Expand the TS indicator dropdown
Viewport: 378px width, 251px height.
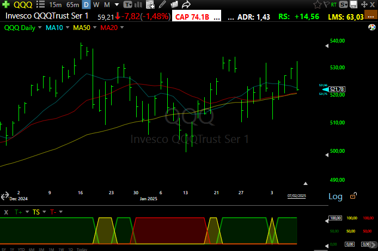coord(44,212)
